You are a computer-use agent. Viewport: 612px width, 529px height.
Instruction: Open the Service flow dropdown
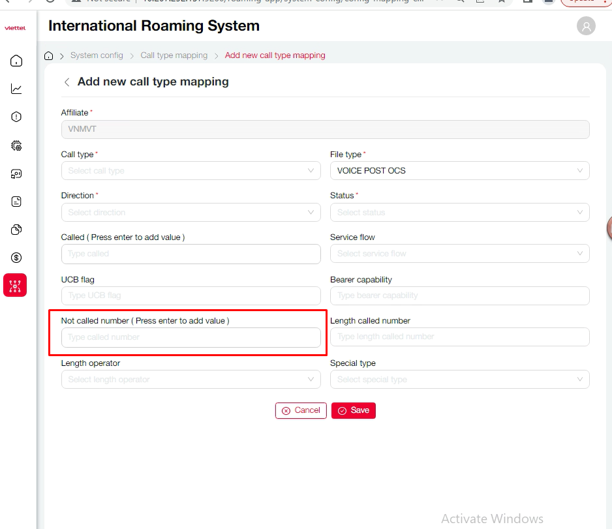459,254
